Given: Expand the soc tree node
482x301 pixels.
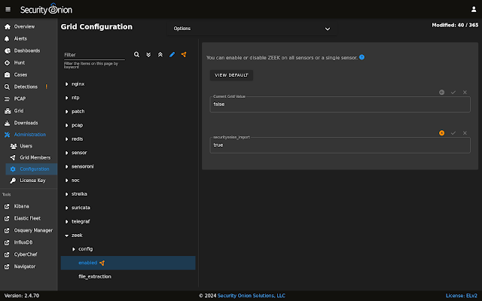Looking at the screenshot, I should (x=67, y=181).
